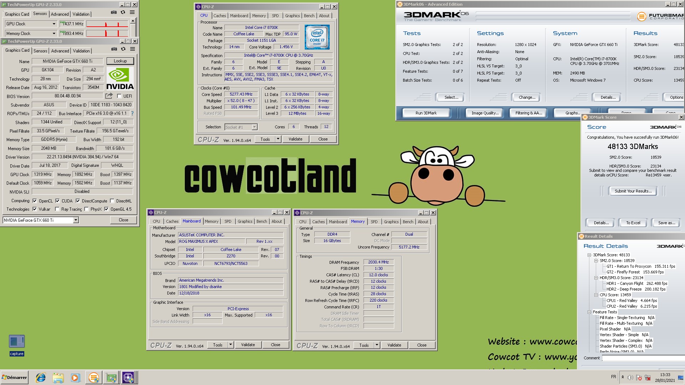Toggle the DirectCompute checkbox

click(x=78, y=201)
